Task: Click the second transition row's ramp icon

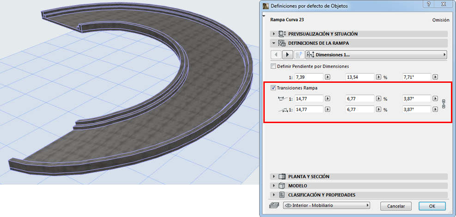Action: tap(282, 110)
